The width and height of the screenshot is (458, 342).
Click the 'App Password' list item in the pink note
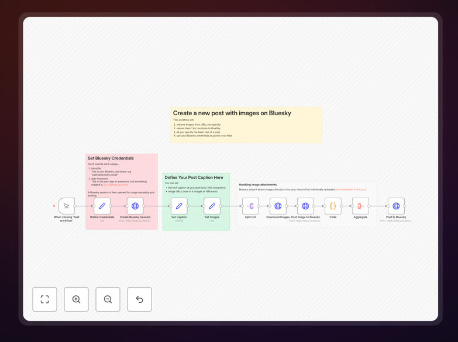coord(99,178)
